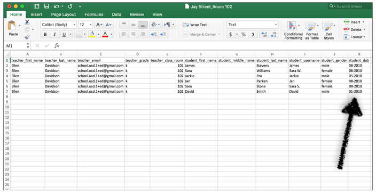Click the Insert Function fx icon
The height and width of the screenshot is (194, 376).
click(x=57, y=45)
